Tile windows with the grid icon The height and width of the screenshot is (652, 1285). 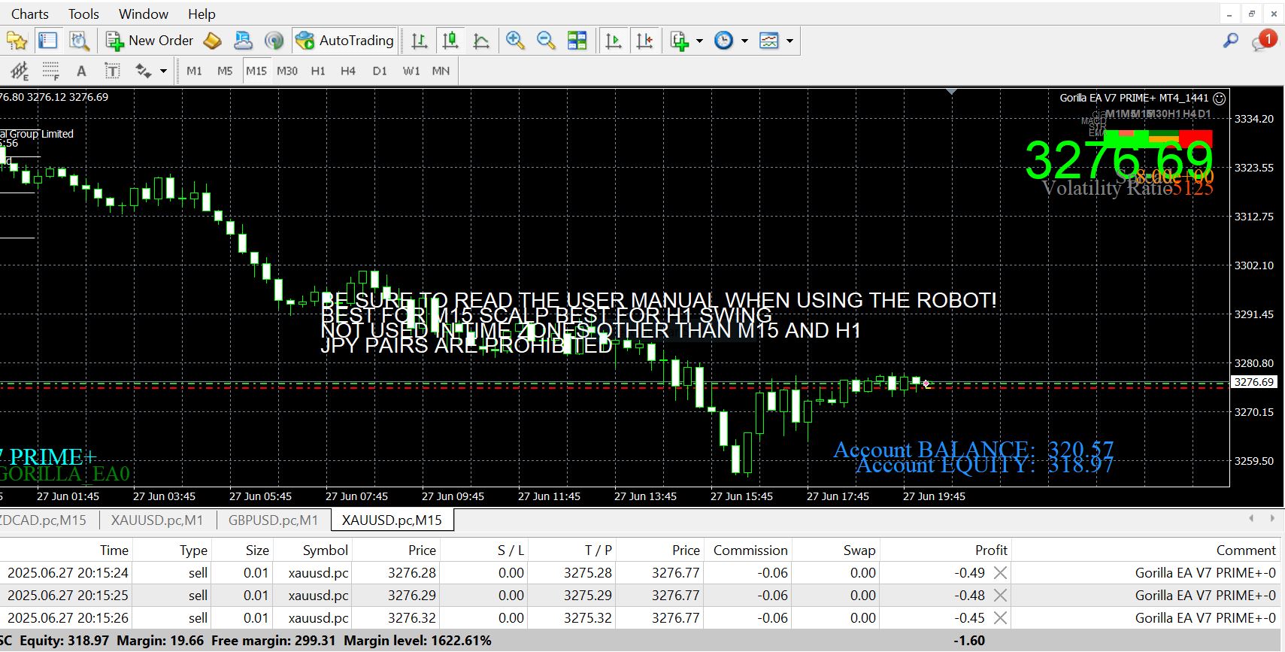click(577, 41)
